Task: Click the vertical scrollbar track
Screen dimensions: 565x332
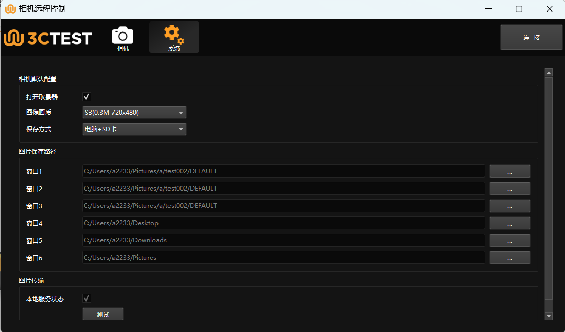Action: pyautogui.click(x=549, y=189)
